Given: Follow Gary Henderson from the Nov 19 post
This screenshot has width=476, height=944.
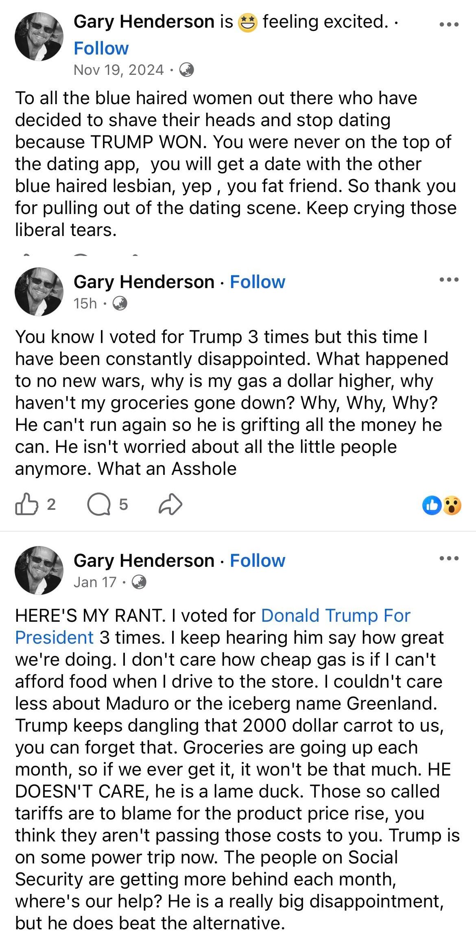Looking at the screenshot, I should pos(101,48).
